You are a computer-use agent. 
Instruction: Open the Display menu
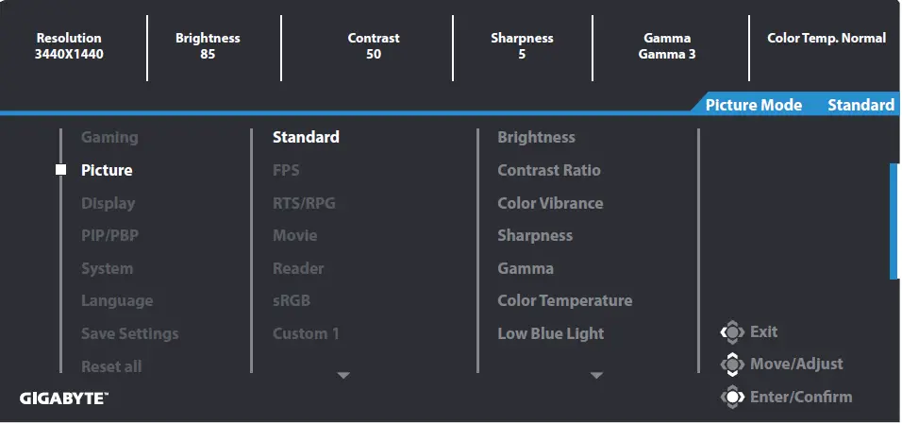[x=108, y=203]
